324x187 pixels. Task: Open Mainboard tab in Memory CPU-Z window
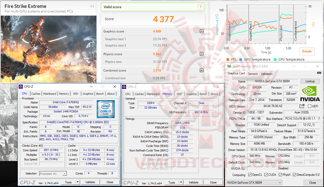pyautogui.click(x=153, y=94)
